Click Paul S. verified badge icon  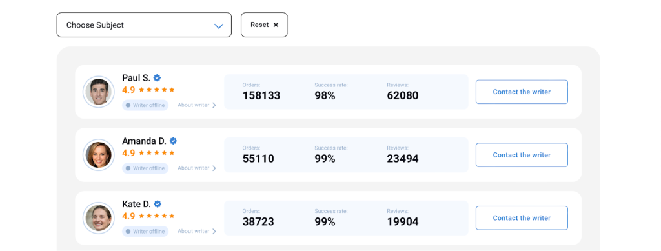pyautogui.click(x=158, y=78)
